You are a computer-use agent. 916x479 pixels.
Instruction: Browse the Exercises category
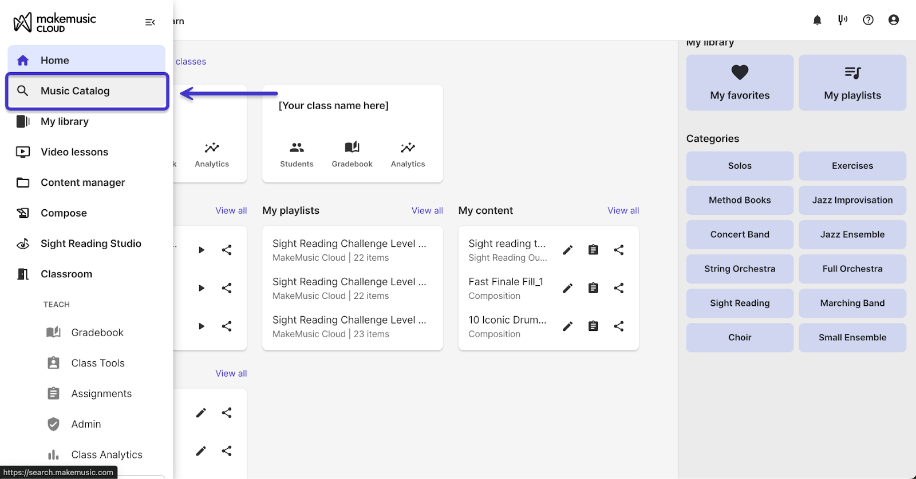pyautogui.click(x=852, y=166)
